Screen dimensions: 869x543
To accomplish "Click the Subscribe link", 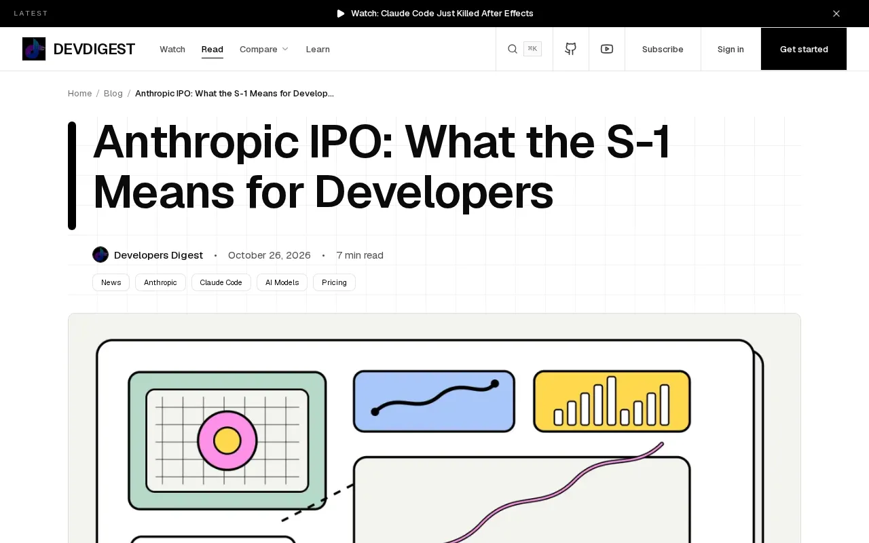I will tap(663, 49).
